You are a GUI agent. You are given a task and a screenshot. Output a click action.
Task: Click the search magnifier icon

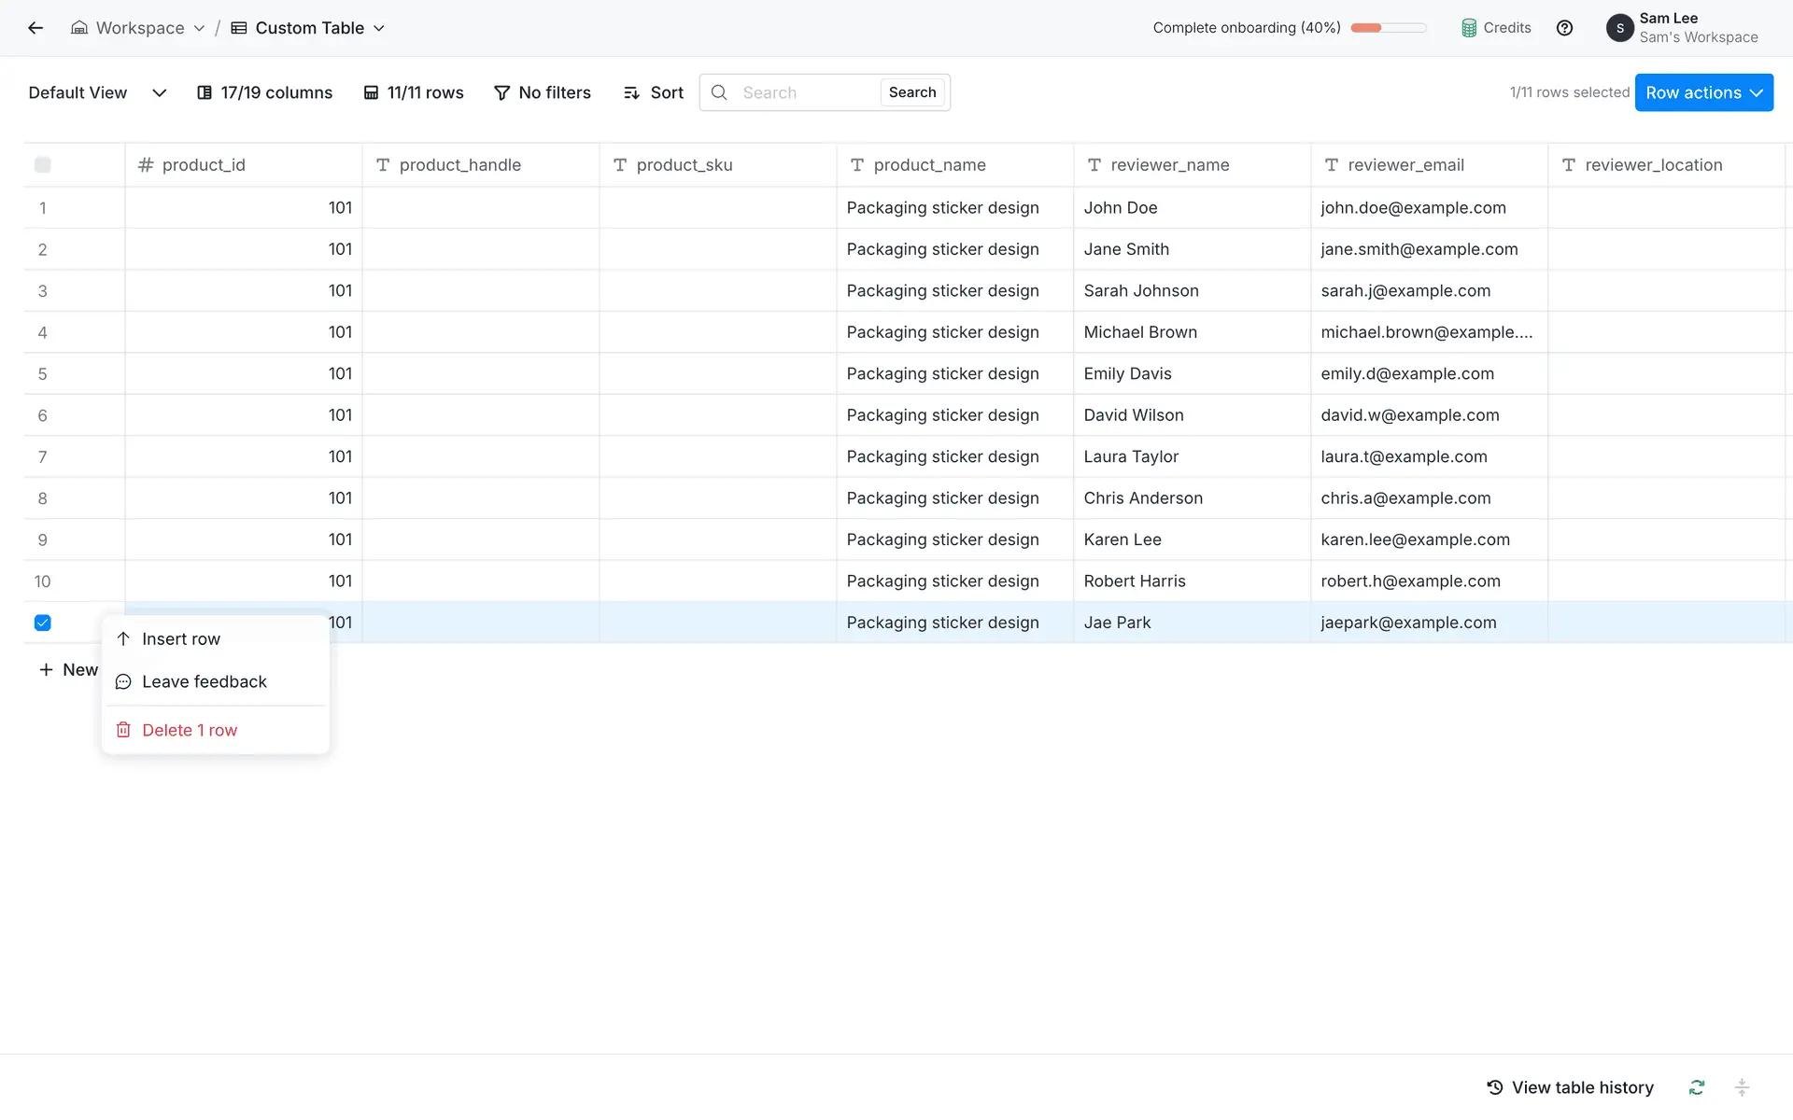(x=719, y=92)
